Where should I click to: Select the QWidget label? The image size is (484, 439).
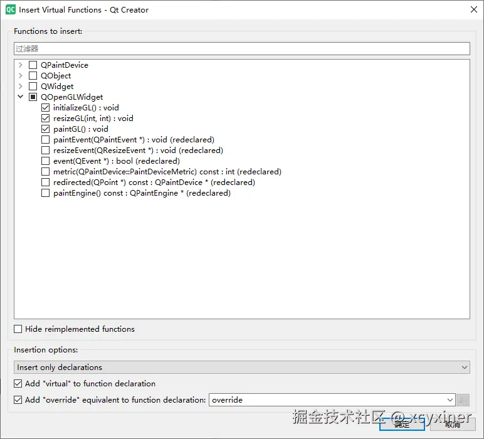pyautogui.click(x=57, y=86)
